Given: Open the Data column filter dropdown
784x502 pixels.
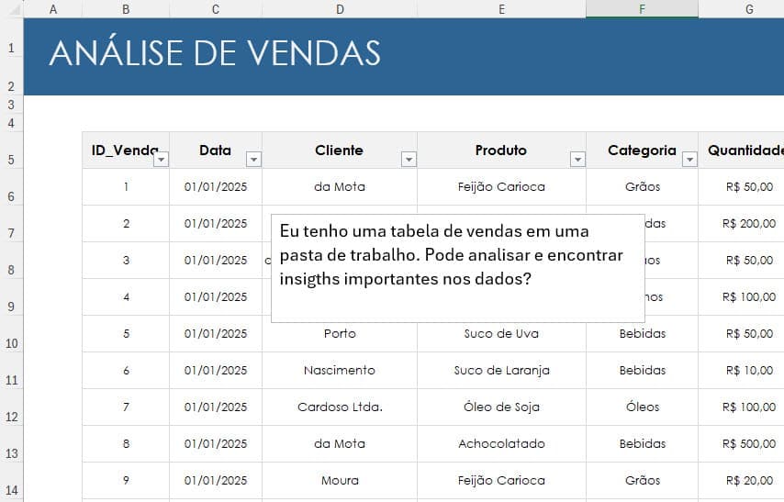Looking at the screenshot, I should click(253, 160).
